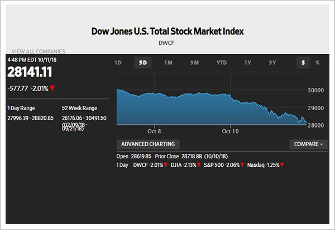This screenshot has width=335, height=230.
Task: Click the red down arrow beside -2.01%
Action: [52, 88]
